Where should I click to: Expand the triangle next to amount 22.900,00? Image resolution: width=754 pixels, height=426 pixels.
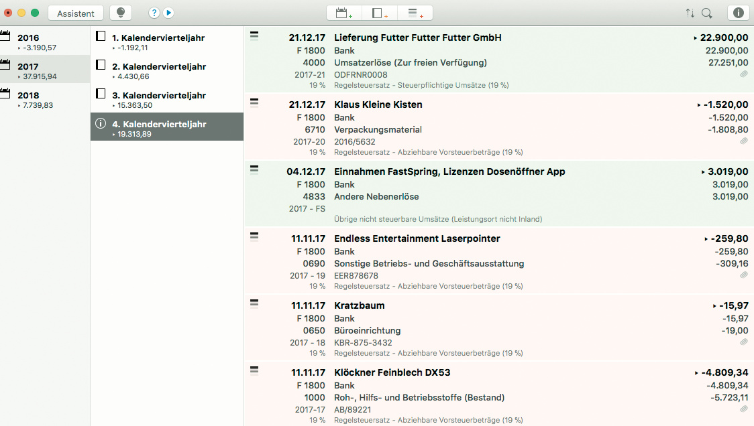click(696, 38)
